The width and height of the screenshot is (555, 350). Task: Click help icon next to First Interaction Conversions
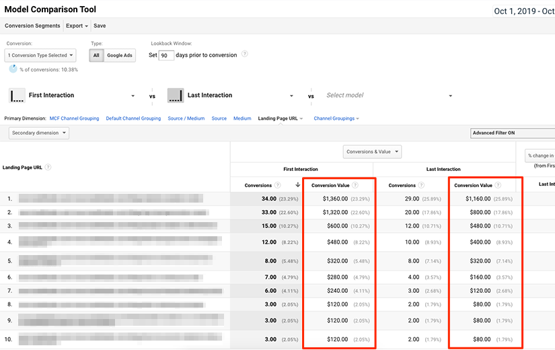pos(278,185)
